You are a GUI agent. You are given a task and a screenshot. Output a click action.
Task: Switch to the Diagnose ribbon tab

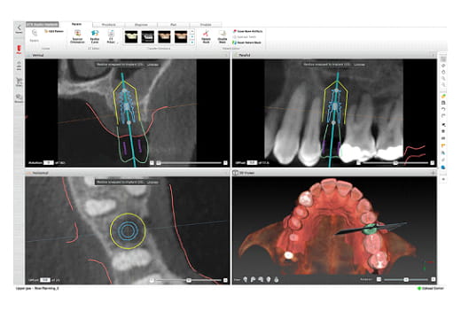click(x=141, y=25)
